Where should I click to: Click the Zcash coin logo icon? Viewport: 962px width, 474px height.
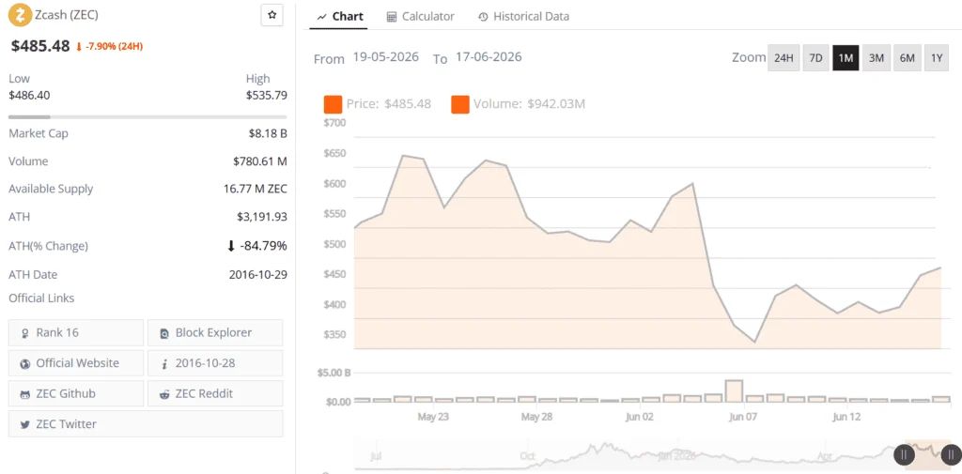[21, 15]
